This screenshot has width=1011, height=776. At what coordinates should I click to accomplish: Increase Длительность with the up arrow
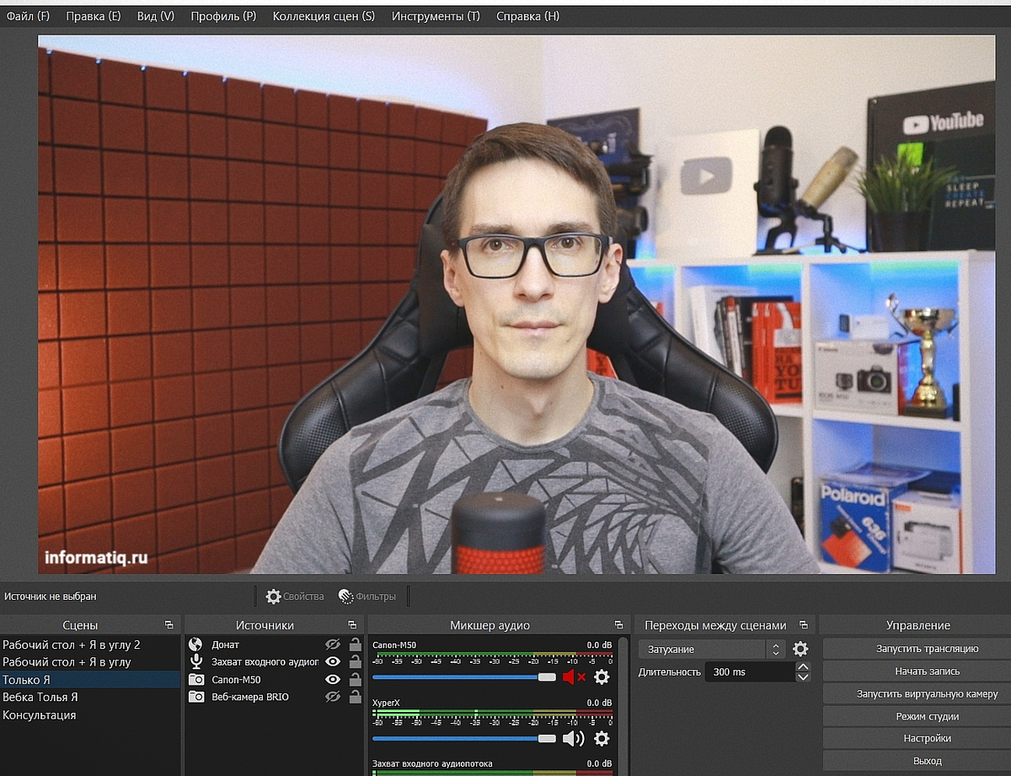click(x=803, y=666)
